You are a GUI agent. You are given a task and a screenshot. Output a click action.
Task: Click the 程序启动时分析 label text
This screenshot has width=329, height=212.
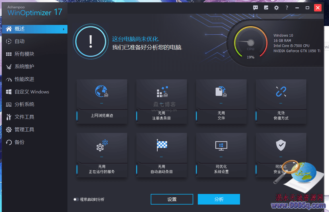click(92, 199)
